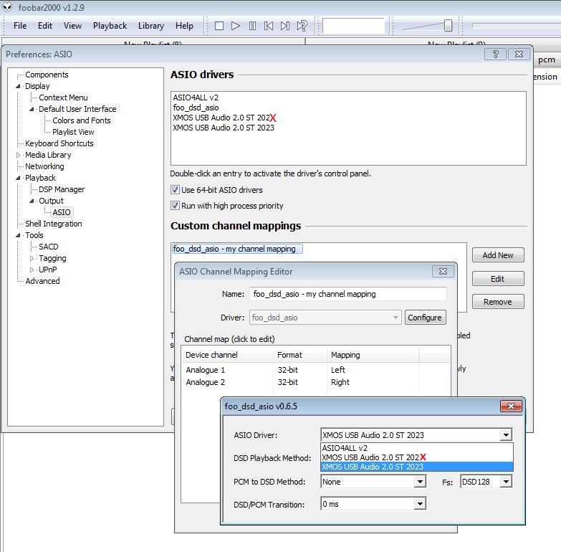This screenshot has height=552, width=561.
Task: Click the Device channel column header
Action: pos(228,355)
